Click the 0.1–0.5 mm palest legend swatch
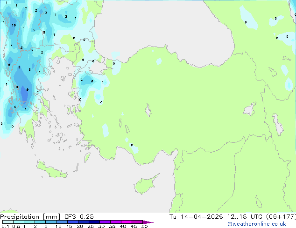Image resolution: width=296 pixels, height=228 pixels. pyautogui.click(x=8, y=222)
